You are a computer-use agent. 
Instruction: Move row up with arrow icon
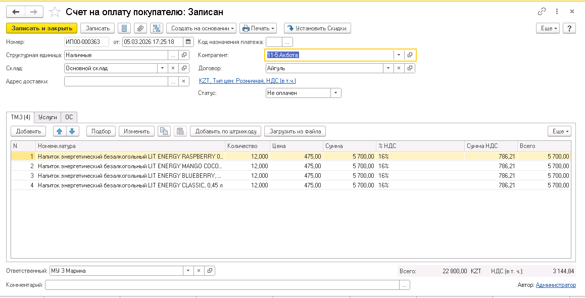pyautogui.click(x=60, y=131)
